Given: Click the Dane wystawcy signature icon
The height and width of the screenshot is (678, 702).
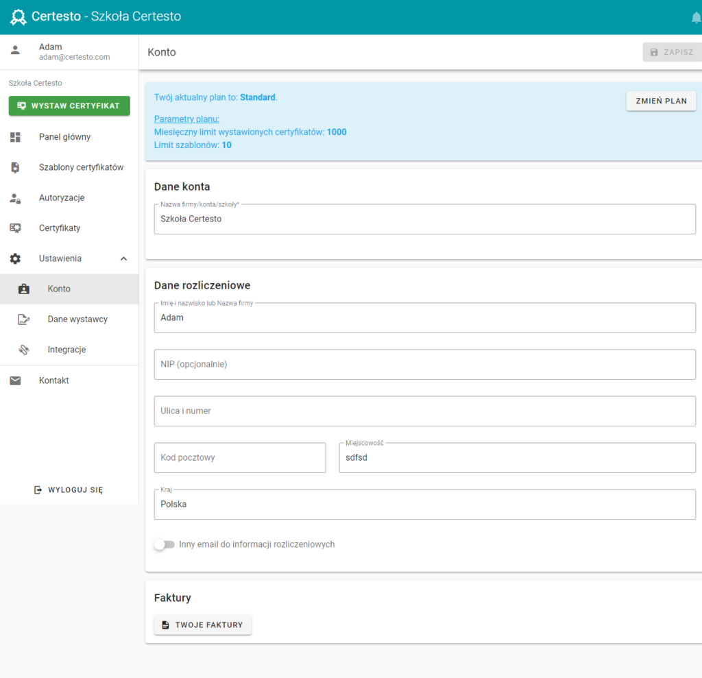Looking at the screenshot, I should click(24, 319).
